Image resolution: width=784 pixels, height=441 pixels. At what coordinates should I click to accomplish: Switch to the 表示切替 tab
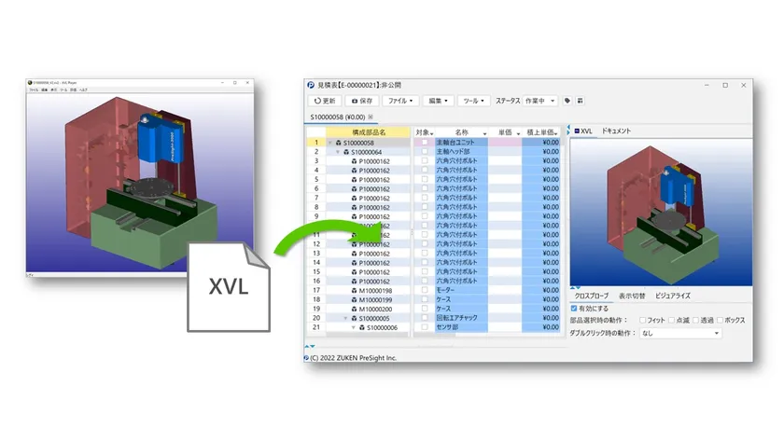click(632, 295)
